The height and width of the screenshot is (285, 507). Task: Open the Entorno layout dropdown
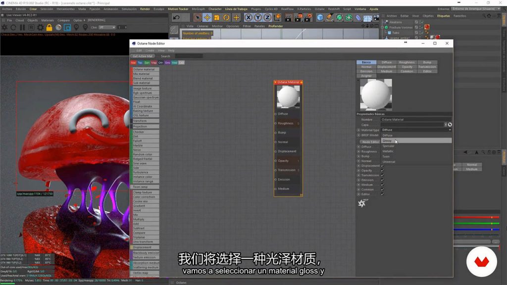pyautogui.click(x=476, y=9)
